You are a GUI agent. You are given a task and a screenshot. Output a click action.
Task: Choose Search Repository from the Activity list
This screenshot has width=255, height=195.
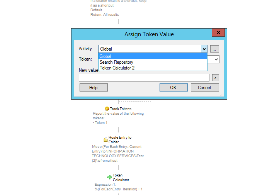[x=153, y=62]
